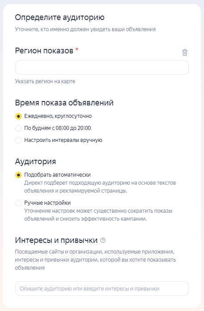Click the trash icon beside Регион показов
Viewport: 204px width, 311px height.
point(185,53)
